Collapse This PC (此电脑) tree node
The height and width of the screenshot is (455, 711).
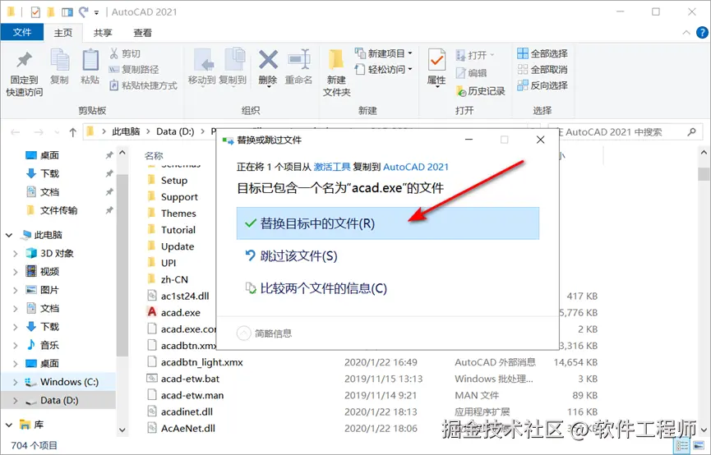9,235
